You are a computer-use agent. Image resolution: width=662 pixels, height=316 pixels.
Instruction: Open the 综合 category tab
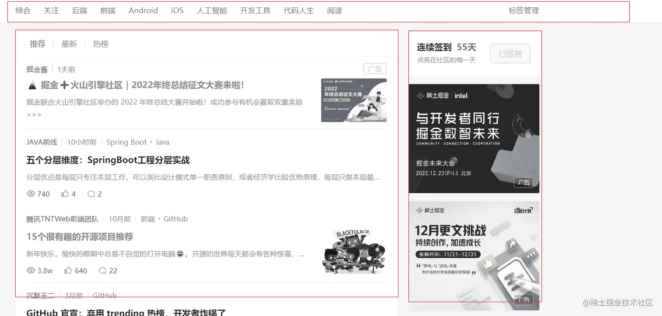[x=23, y=10]
